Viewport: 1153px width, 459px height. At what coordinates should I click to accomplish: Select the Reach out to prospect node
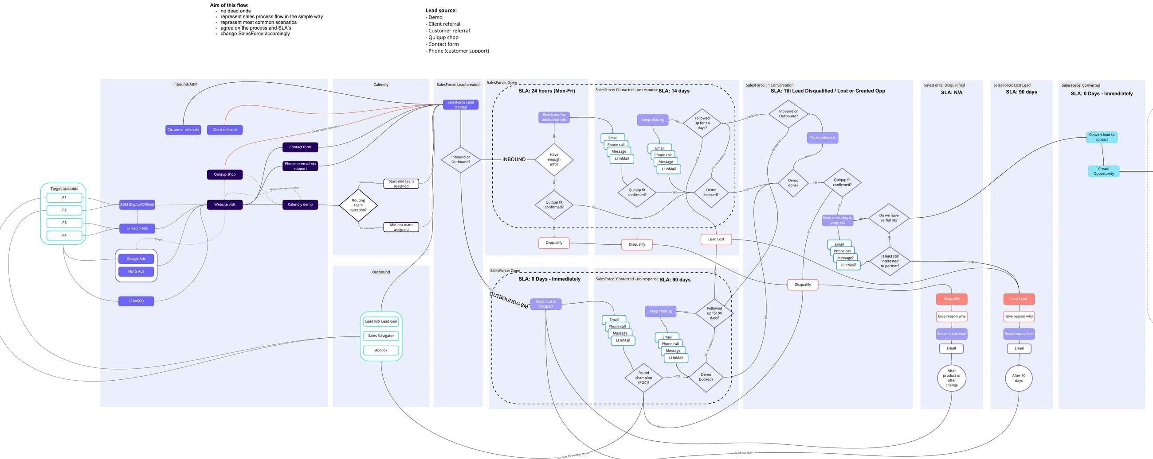click(545, 305)
